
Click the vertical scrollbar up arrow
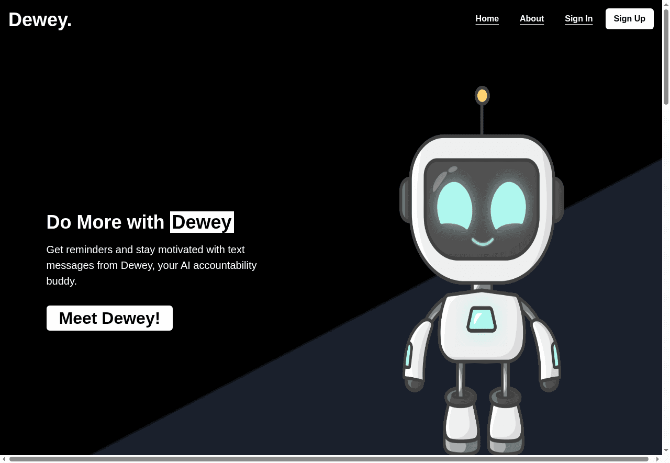tap(665, 4)
